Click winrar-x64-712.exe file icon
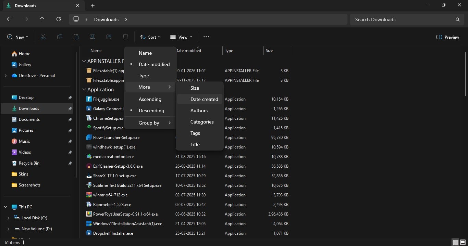The image size is (468, 246). 89,195
